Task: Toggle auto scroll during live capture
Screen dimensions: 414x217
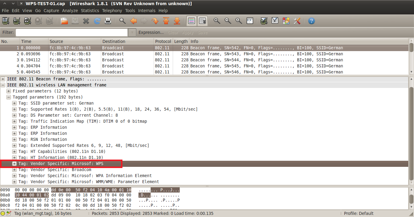Action: click(202, 21)
